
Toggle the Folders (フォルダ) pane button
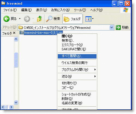(x=72, y=19)
